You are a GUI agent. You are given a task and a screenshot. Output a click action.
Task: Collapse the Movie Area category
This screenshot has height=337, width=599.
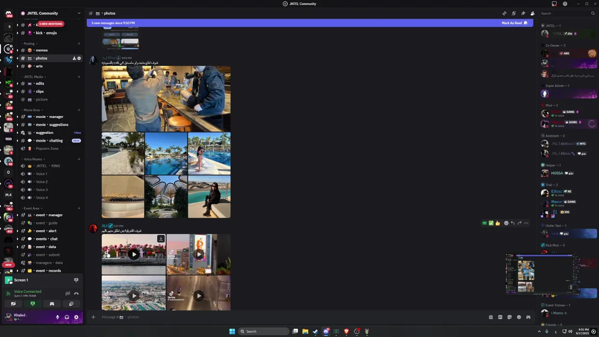pyautogui.click(x=32, y=110)
